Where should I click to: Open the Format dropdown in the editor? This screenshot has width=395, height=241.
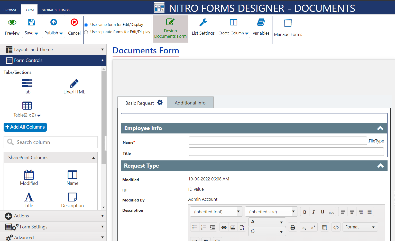pyautogui.click(x=360, y=227)
